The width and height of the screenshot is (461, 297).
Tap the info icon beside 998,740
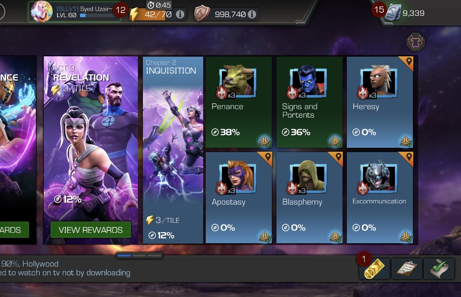tap(252, 14)
